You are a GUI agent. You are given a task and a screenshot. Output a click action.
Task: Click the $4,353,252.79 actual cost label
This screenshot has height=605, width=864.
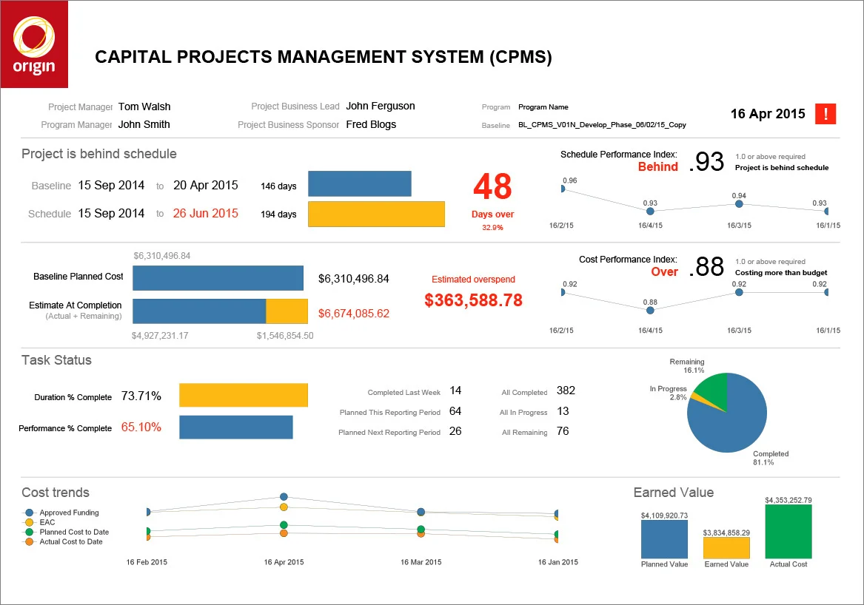click(788, 500)
